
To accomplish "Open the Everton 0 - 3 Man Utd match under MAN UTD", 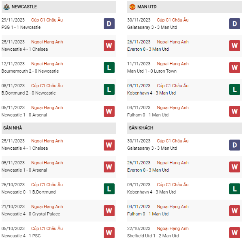I will coord(149,49).
